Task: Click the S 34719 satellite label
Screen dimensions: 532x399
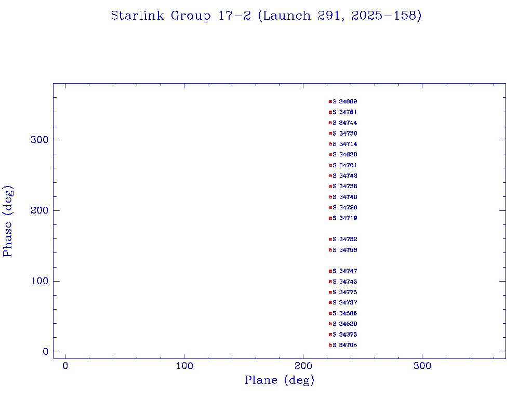Action: tap(345, 218)
